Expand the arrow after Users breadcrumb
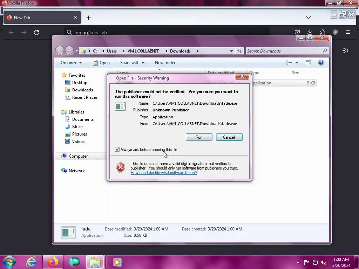359x269 pixels. point(124,51)
